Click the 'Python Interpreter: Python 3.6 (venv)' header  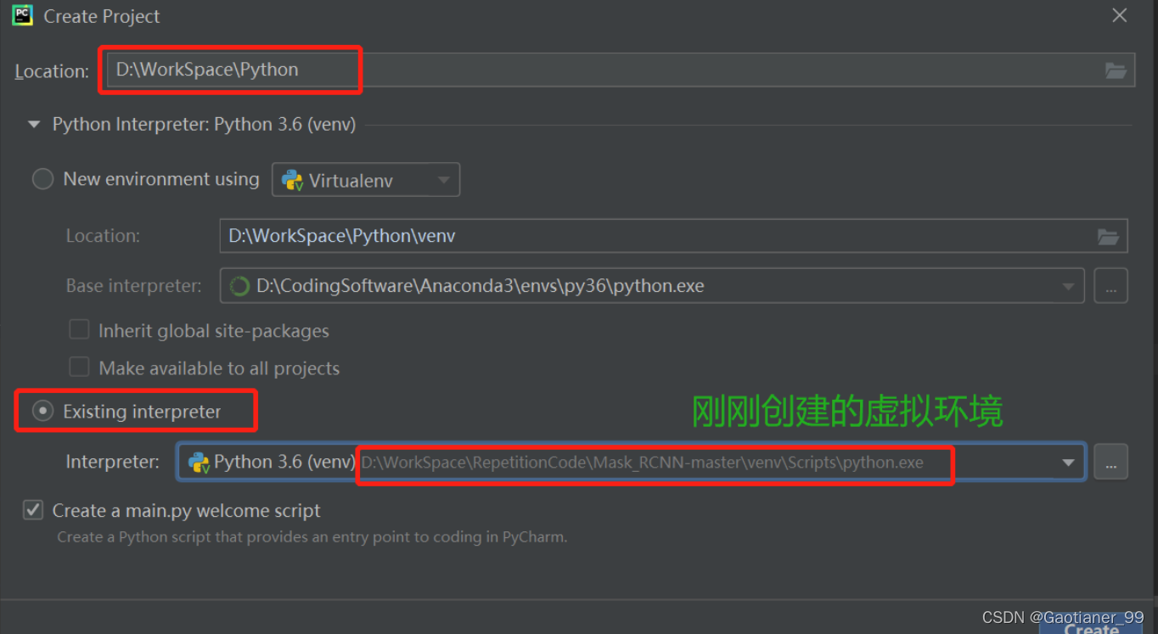pyautogui.click(x=204, y=125)
